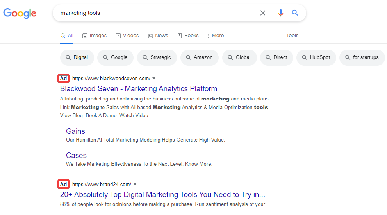Clear the search box text

coord(263,13)
